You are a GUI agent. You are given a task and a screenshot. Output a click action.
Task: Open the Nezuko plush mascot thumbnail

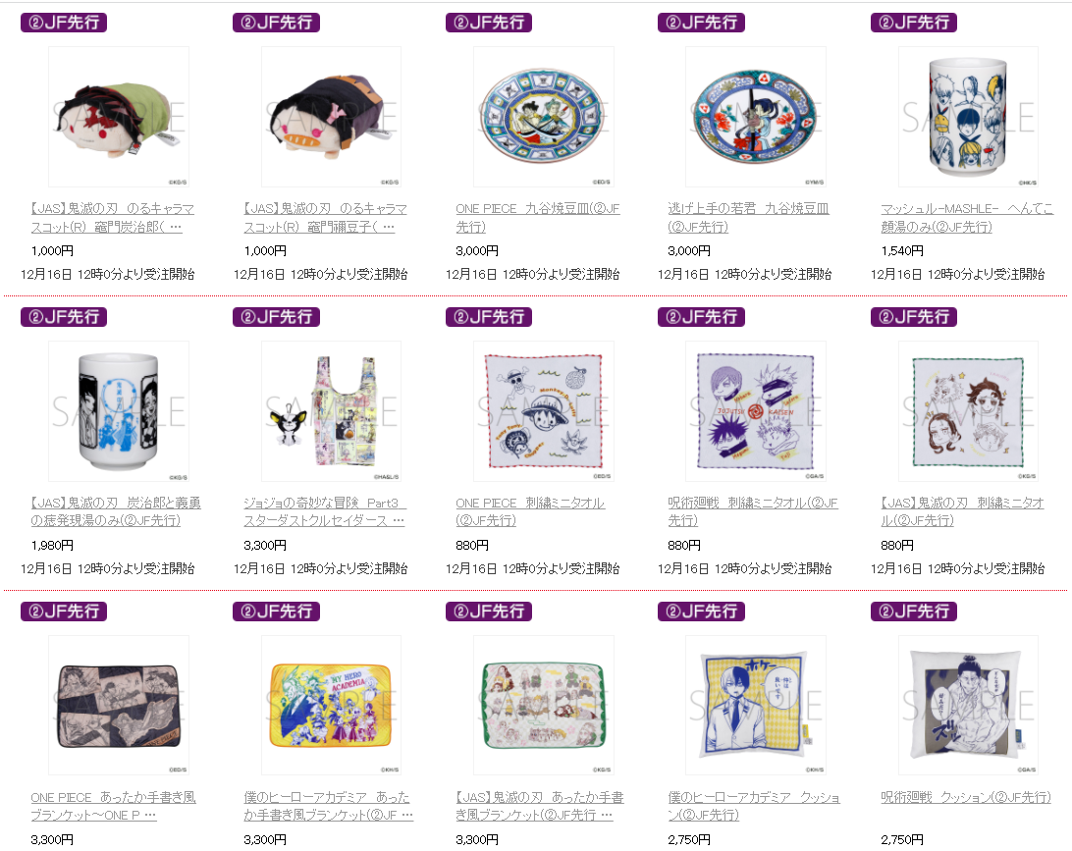pos(332,117)
